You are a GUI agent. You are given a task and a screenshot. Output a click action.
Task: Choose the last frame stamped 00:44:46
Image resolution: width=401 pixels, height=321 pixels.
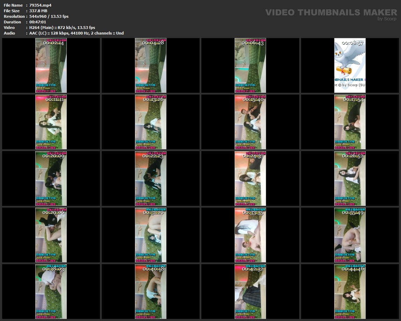click(350, 291)
